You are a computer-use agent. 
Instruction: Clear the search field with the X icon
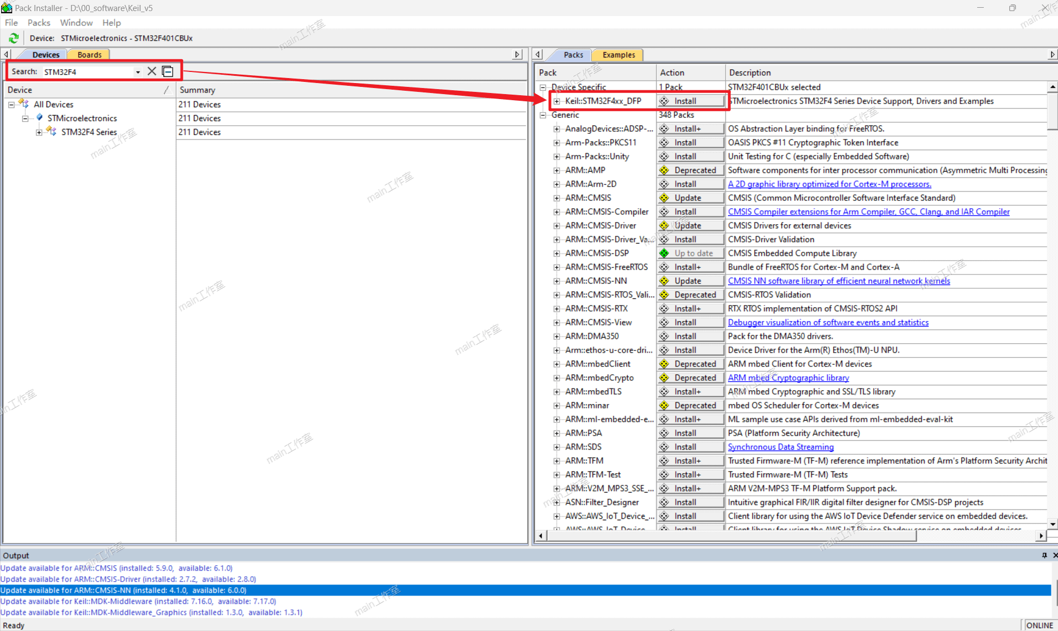pyautogui.click(x=152, y=71)
